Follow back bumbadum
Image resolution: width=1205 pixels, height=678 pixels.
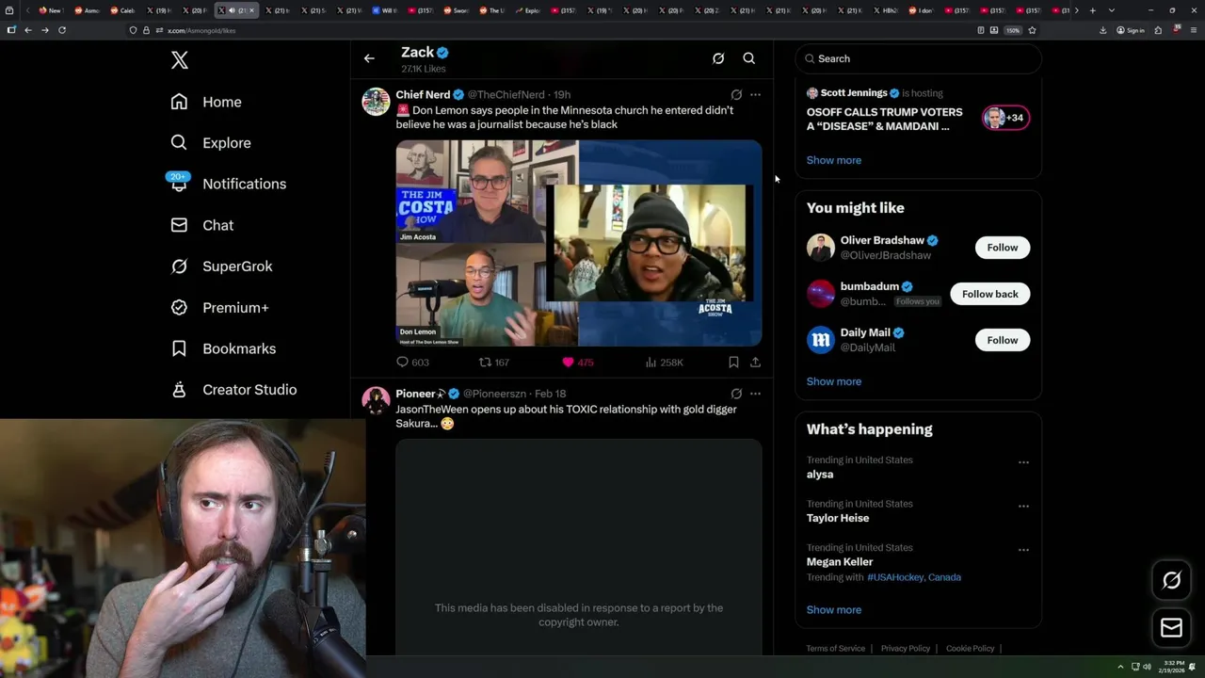pyautogui.click(x=990, y=294)
